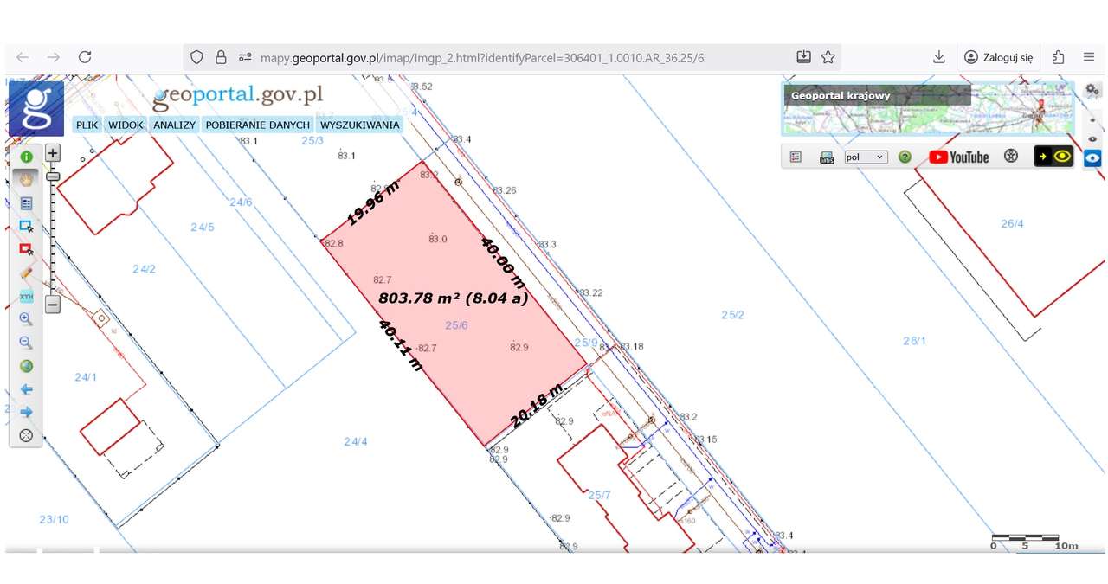Open the ANALIZY menu
The width and height of the screenshot is (1108, 584).
pyautogui.click(x=174, y=125)
